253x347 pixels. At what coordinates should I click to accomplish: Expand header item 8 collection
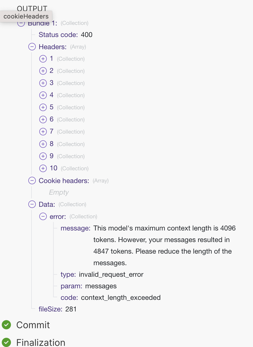click(x=43, y=144)
